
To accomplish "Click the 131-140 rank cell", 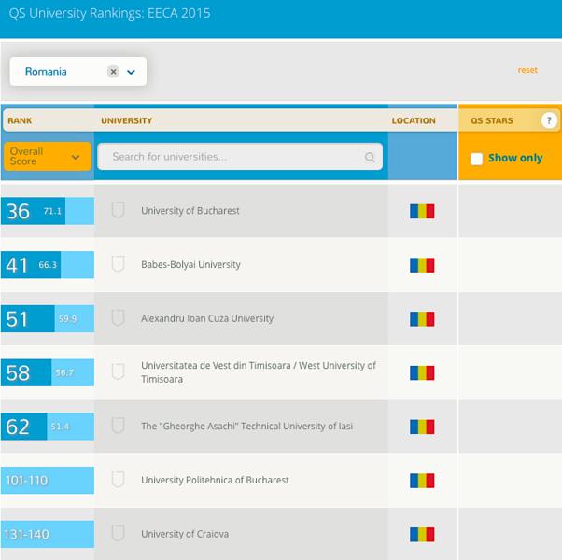I will pyautogui.click(x=48, y=534).
